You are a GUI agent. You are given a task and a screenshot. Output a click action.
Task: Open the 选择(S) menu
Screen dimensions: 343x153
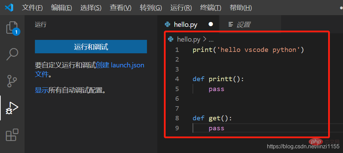(x=91, y=8)
